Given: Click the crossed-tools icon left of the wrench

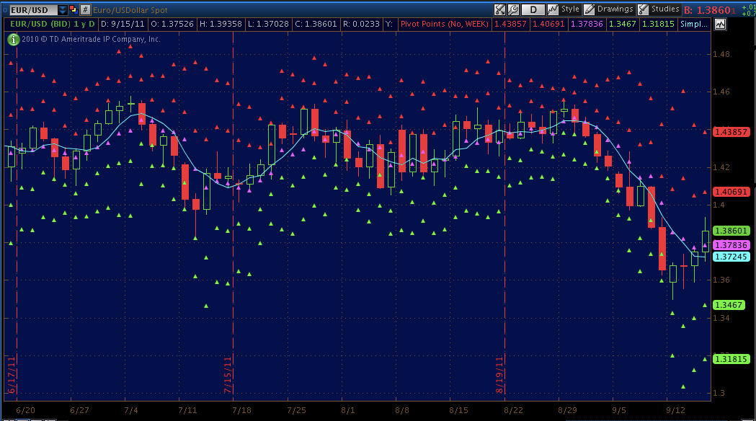Looking at the screenshot, I should (x=499, y=9).
